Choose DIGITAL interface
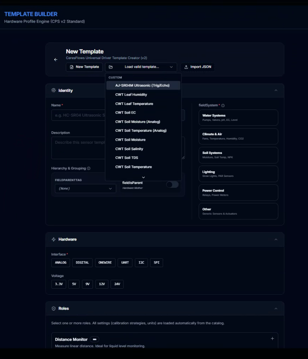Screen dimensions: 308x359 tap(82, 263)
